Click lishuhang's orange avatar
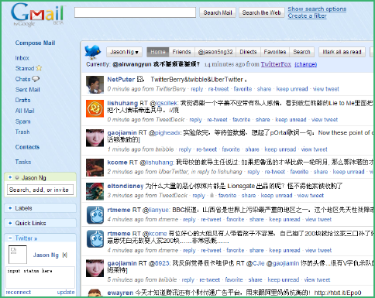The width and height of the screenshot is (375, 298). point(95,108)
